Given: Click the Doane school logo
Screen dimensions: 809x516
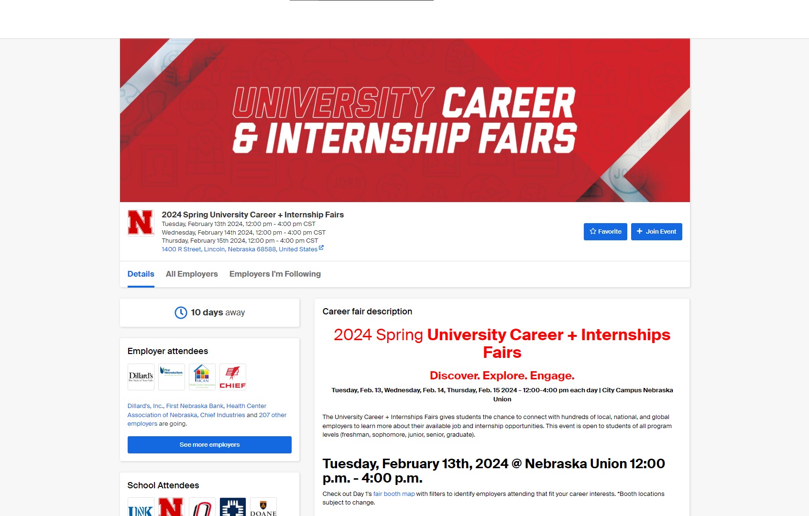Looking at the screenshot, I should [x=263, y=508].
